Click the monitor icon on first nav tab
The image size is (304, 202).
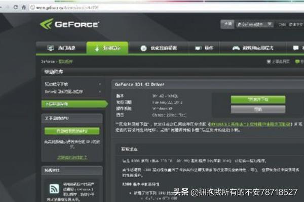pyautogui.click(x=51, y=48)
